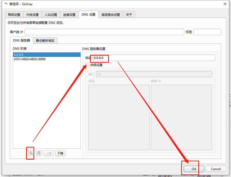The image size is (231, 177).
Task: Select the 连接设置 tab
Action: pos(69,15)
